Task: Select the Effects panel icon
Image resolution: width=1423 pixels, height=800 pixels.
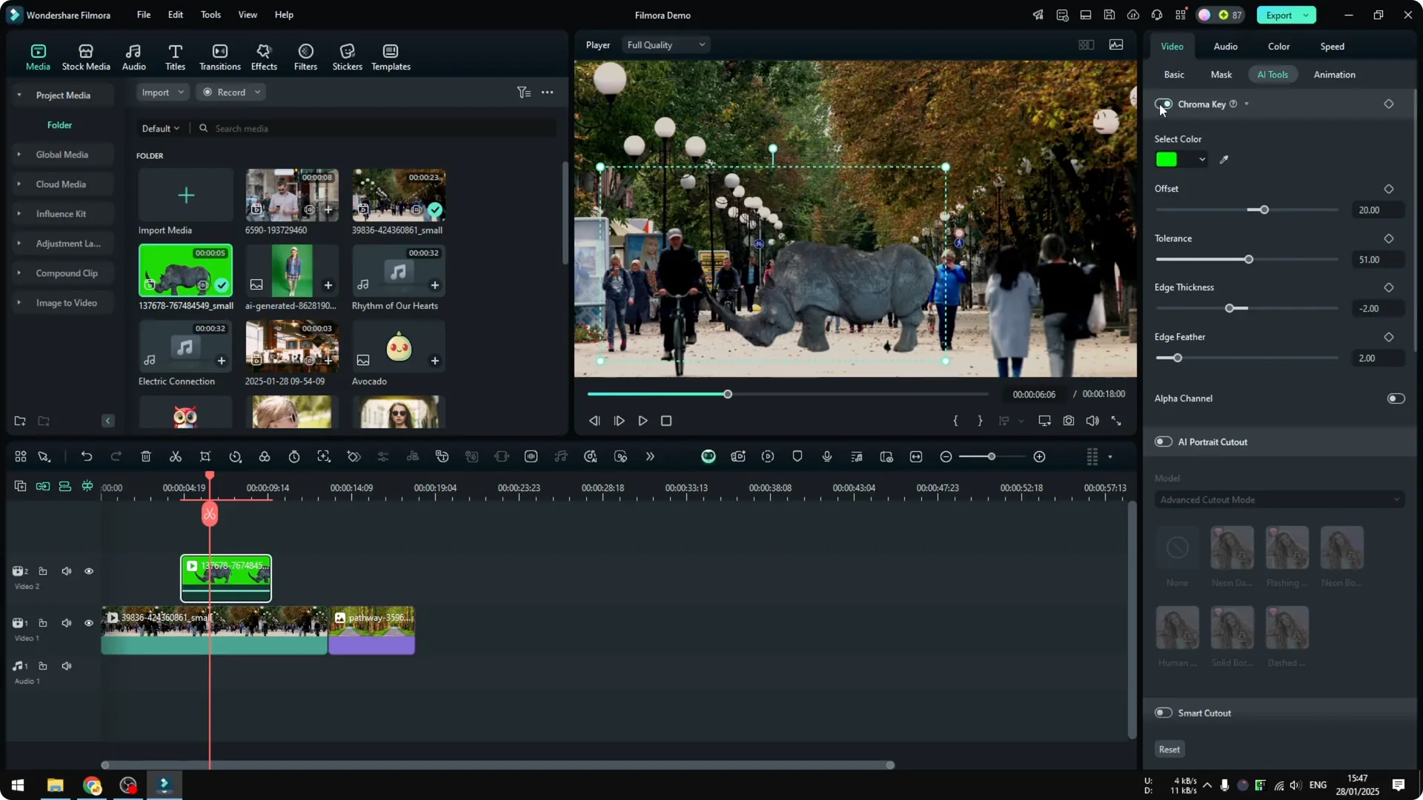Action: coord(264,56)
